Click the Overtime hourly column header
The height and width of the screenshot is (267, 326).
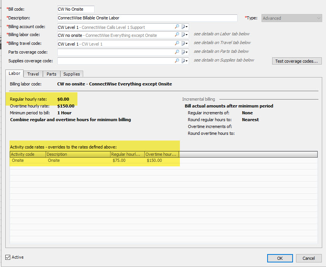pos(162,154)
